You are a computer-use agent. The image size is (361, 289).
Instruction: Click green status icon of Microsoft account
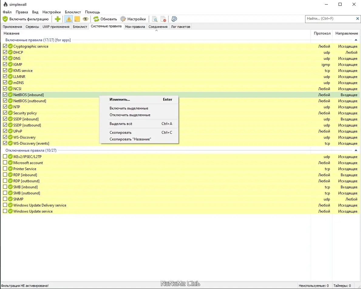click(x=10, y=163)
